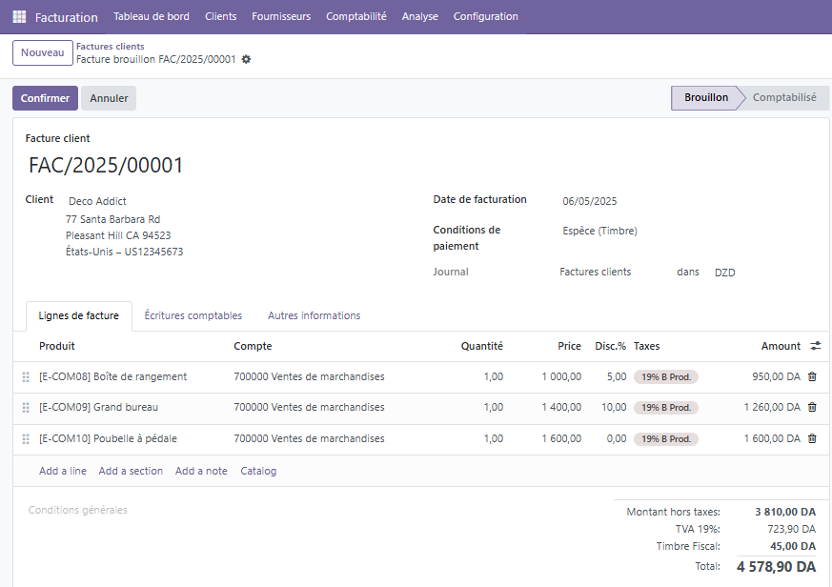Click the Conditions générales text field
Image resolution: width=832 pixels, height=587 pixels.
(77, 510)
